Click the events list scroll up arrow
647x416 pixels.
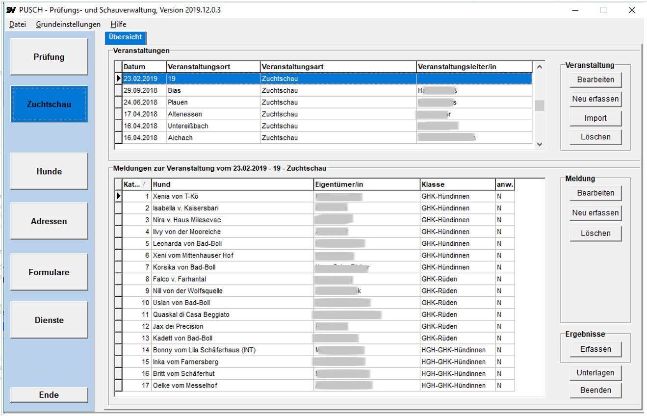[540, 67]
